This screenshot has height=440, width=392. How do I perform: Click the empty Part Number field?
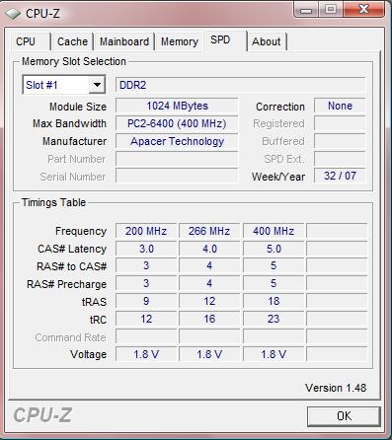(177, 159)
